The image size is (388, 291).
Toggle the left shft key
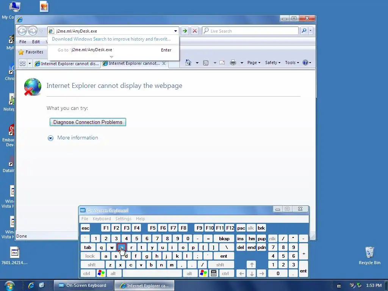[x=92, y=265]
